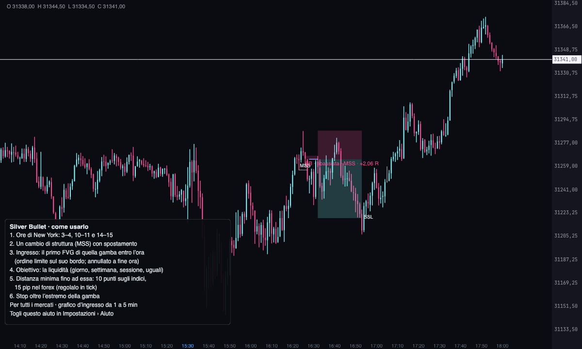The image size is (582, 349).
Task: Click the 31384,50 price axis label
Action: tap(566, 3)
